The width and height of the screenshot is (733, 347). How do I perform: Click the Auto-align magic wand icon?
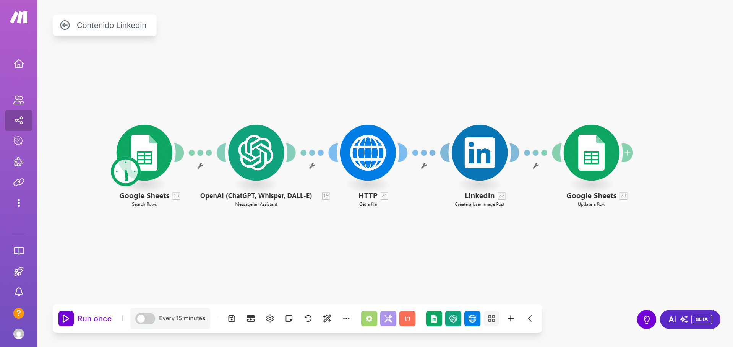tap(327, 319)
